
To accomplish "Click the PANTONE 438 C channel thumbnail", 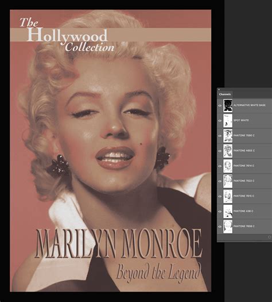I will [228, 212].
